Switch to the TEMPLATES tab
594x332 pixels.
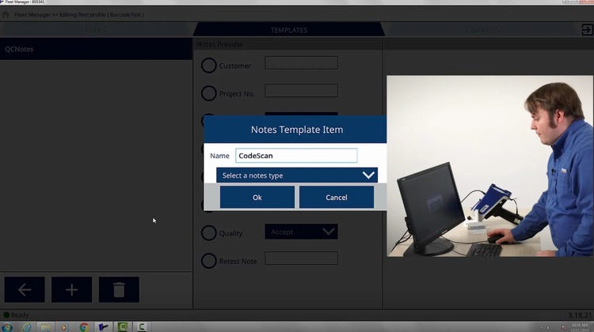click(288, 30)
